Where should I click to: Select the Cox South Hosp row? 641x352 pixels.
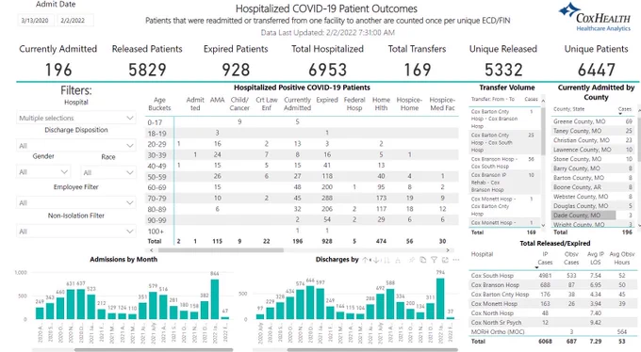pyautogui.click(x=552, y=276)
